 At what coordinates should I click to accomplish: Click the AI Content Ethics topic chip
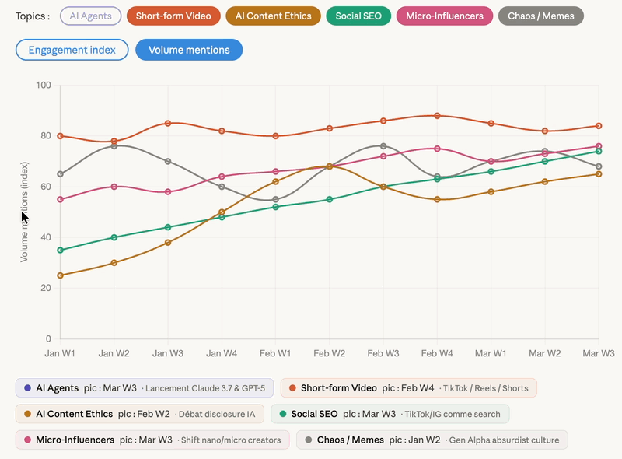tap(273, 16)
